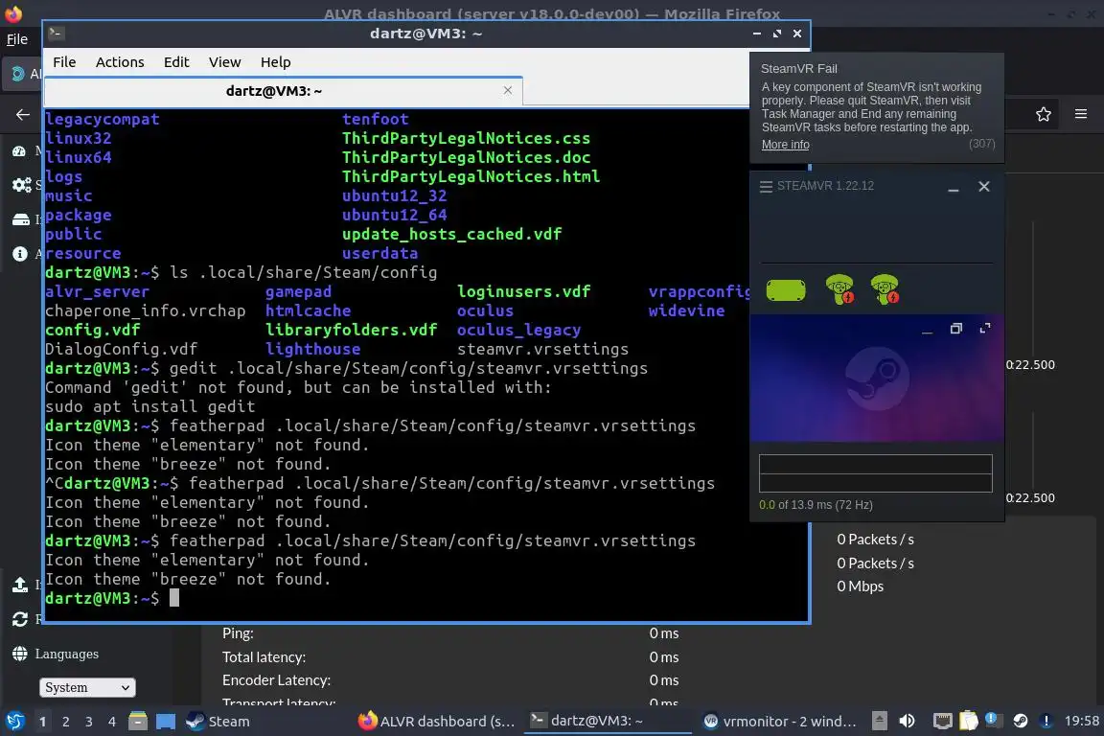Switch to workspace 2
1104x736 pixels.
tap(65, 722)
